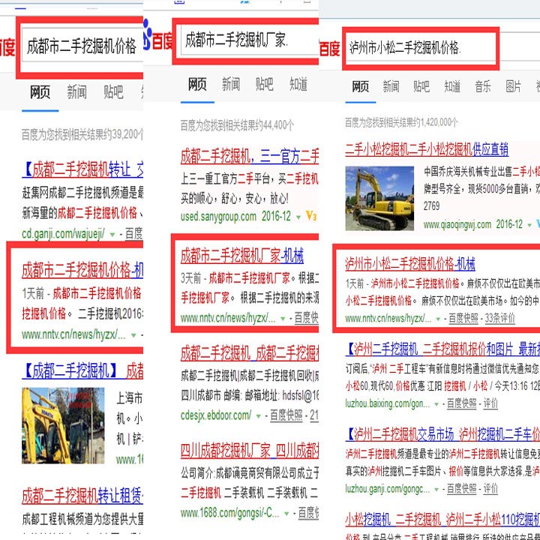The image size is (540, 540).
Task: Click the URL luzhou.ganji.com/gongc...
Action: 388,489
